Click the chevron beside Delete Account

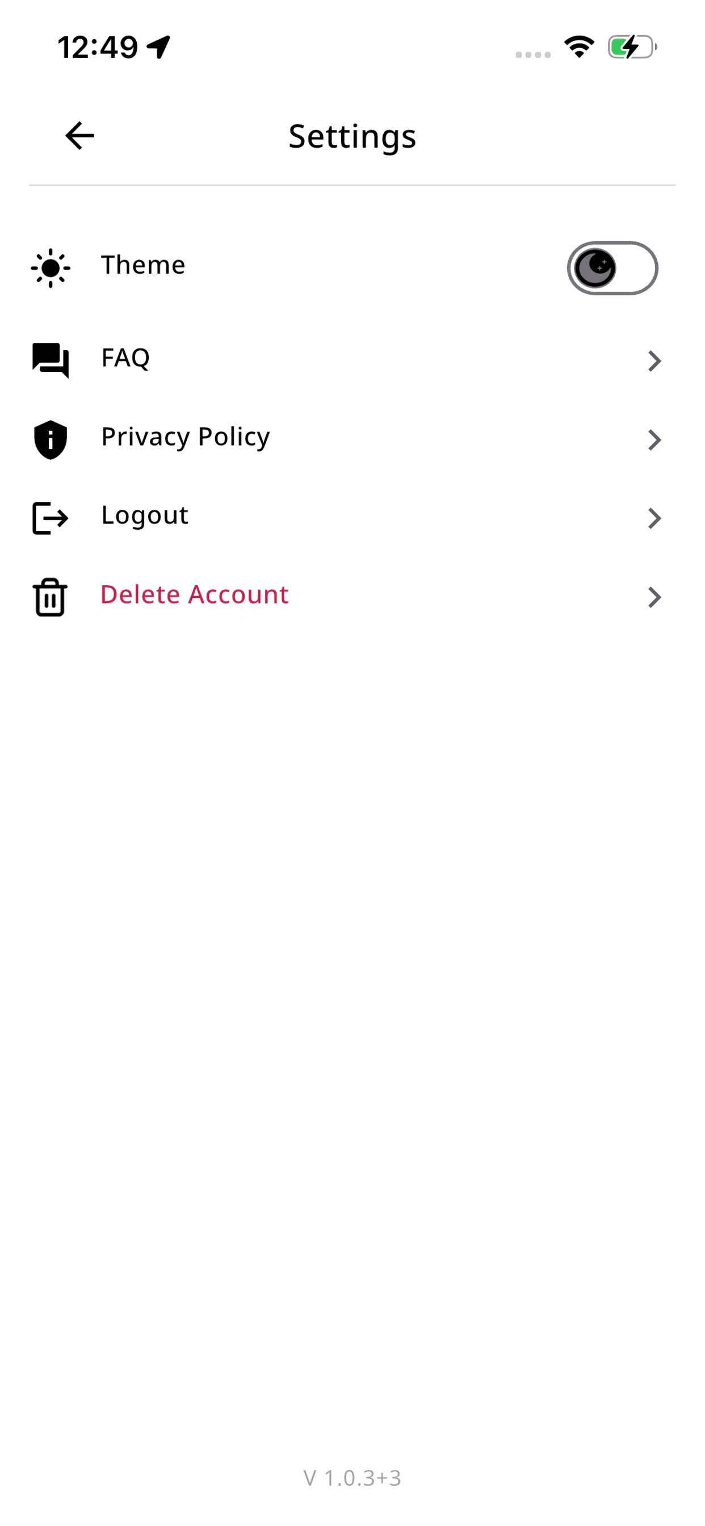654,597
